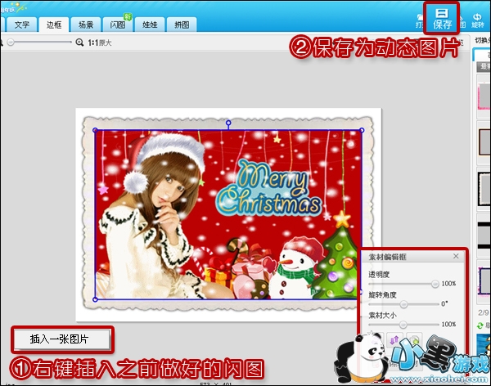Click the 旋转 (Rotate) icon in top toolbar

pos(478,18)
